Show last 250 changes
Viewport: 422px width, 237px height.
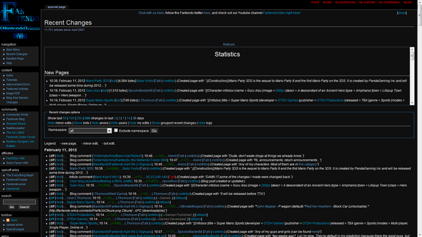79,118
